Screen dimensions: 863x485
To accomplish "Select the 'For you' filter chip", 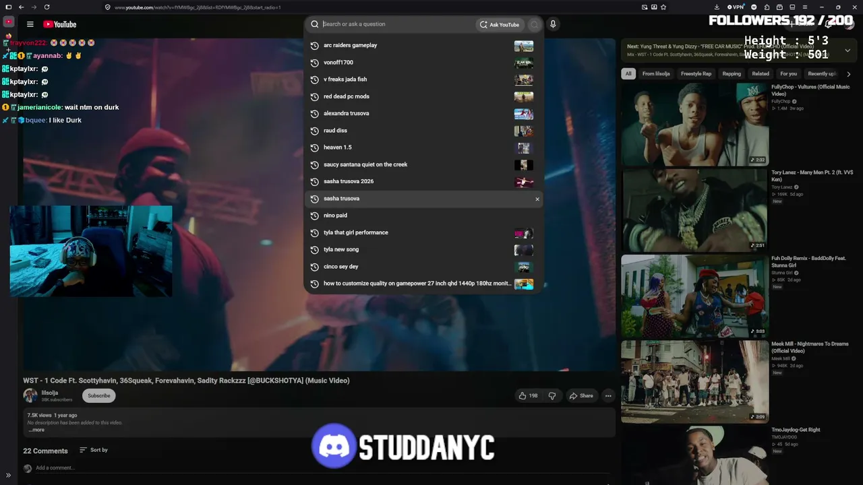I will pyautogui.click(x=788, y=74).
